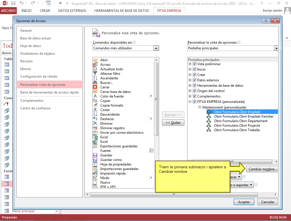Click the Redo arrow in title bar
The image size is (291, 221).
coord(33,3)
